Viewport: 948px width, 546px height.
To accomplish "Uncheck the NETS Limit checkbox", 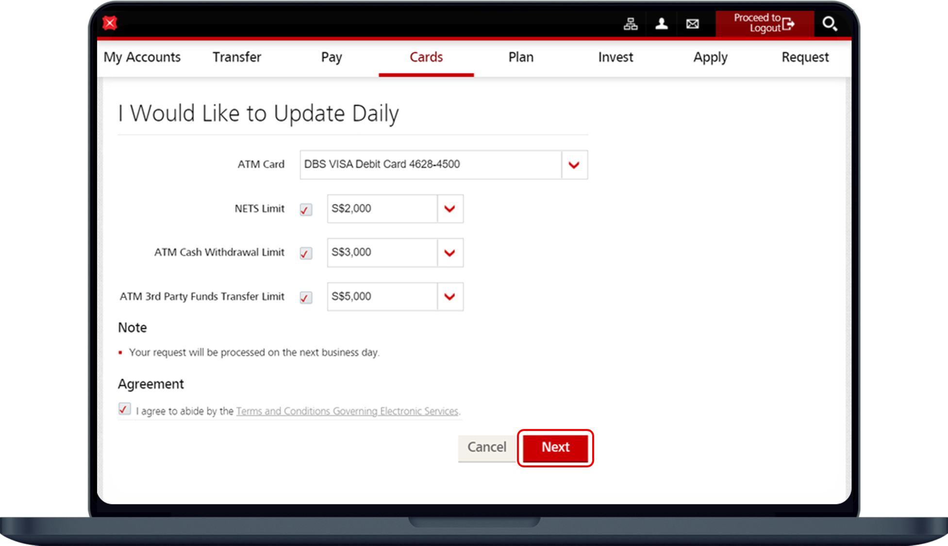I will click(x=306, y=210).
